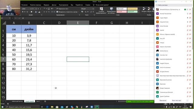
Task: Decrease font size with small A icon
Action: [40, 9]
